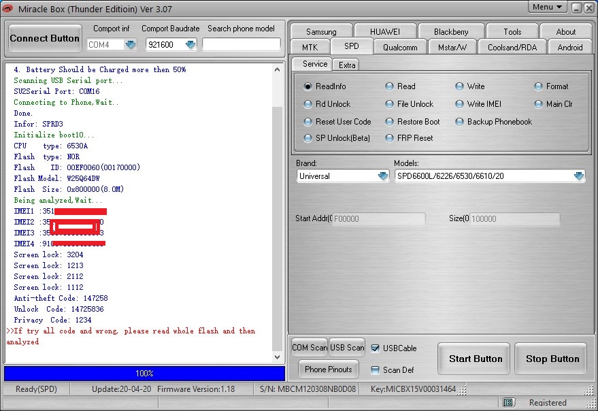Click the log scrollbar down arrow
Viewport: 598px width, 411px height.
pos(278,357)
